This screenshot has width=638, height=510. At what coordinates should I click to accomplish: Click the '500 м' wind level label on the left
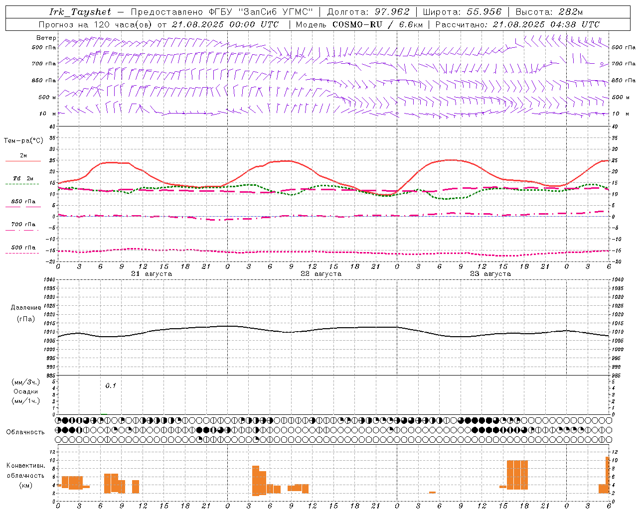[47, 97]
